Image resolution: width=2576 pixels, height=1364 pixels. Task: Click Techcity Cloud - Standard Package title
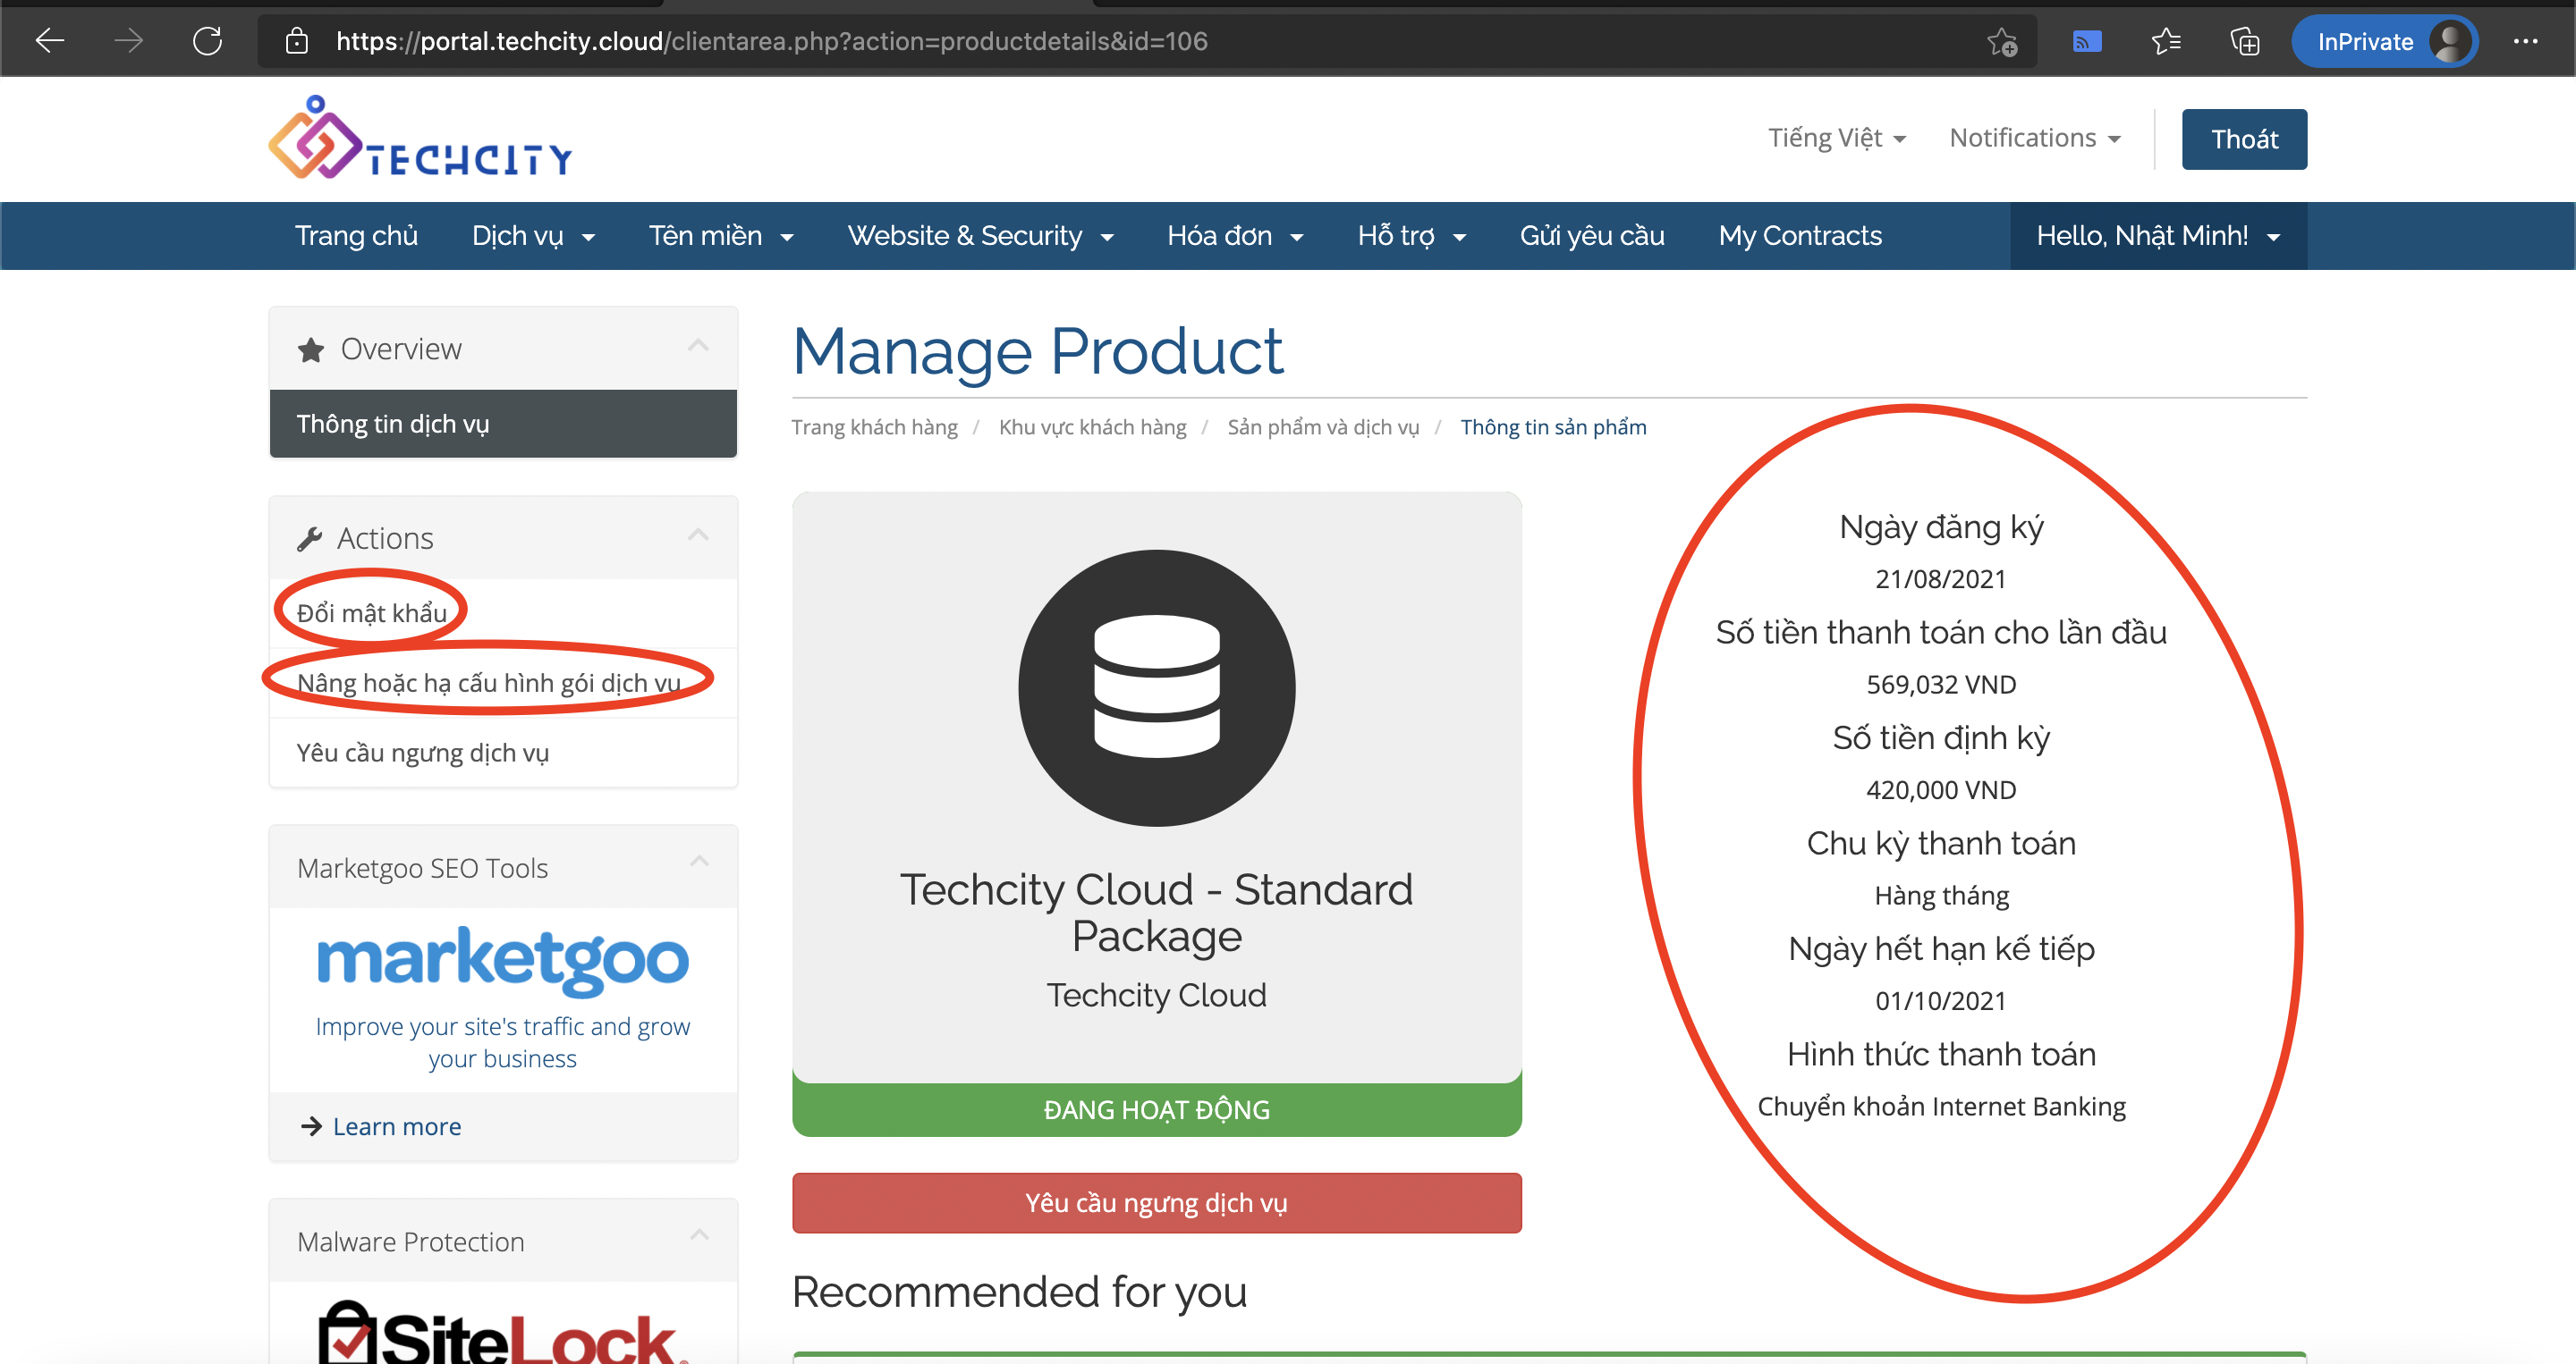pyautogui.click(x=1157, y=913)
